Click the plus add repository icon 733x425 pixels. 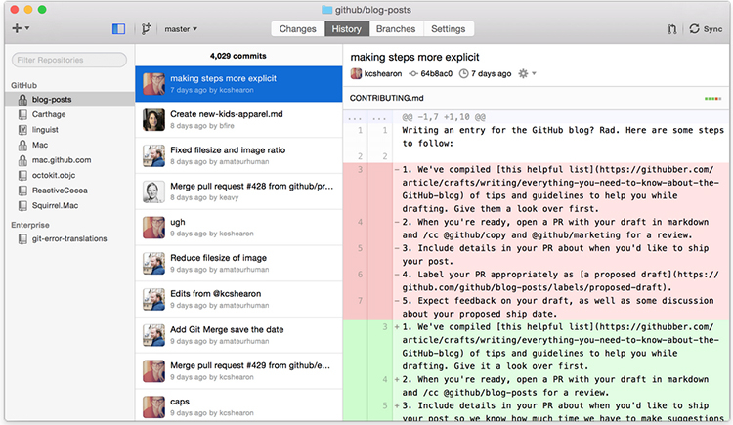tap(17, 28)
